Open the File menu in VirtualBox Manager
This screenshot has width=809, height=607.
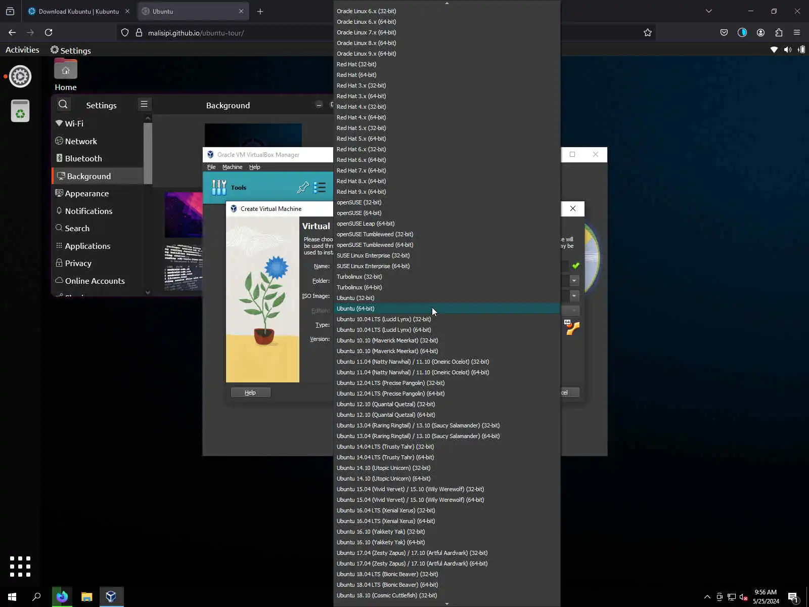click(211, 167)
